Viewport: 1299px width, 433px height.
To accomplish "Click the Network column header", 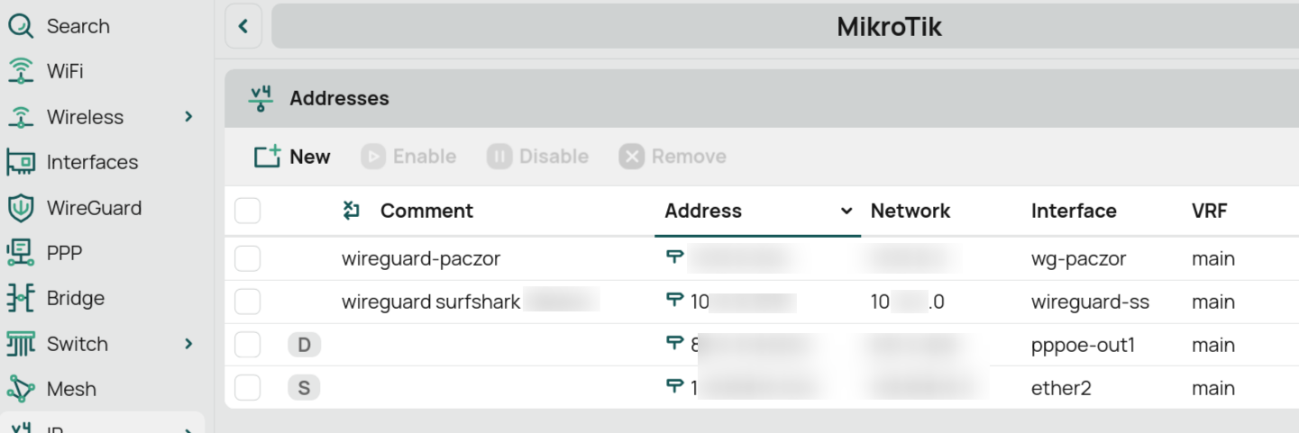I will 910,211.
